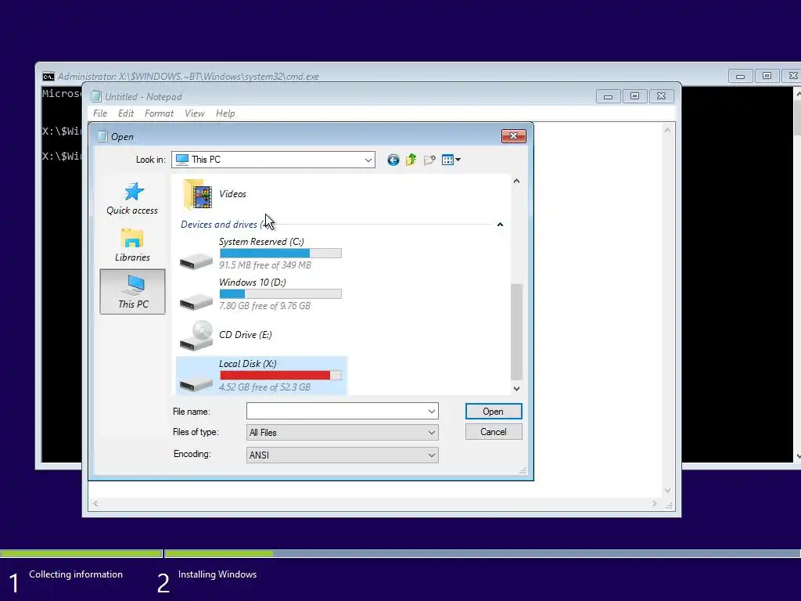Screen dimensions: 801x601
Task: Click the Open dialog title bar icon
Action: (102, 136)
